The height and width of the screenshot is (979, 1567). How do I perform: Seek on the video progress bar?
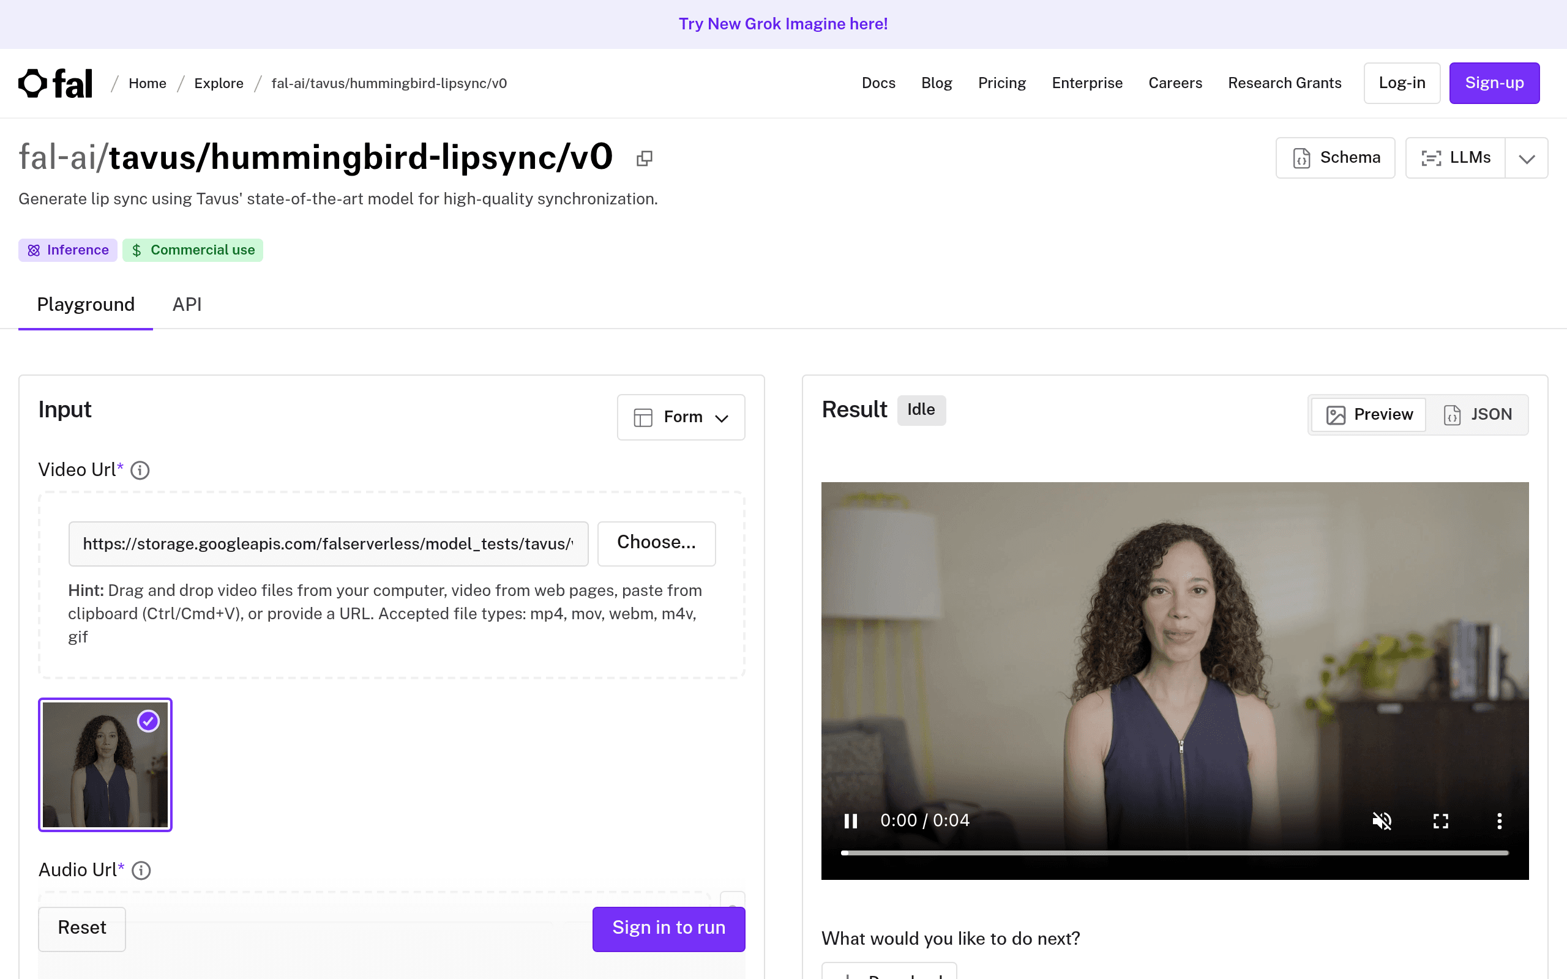click(1175, 854)
